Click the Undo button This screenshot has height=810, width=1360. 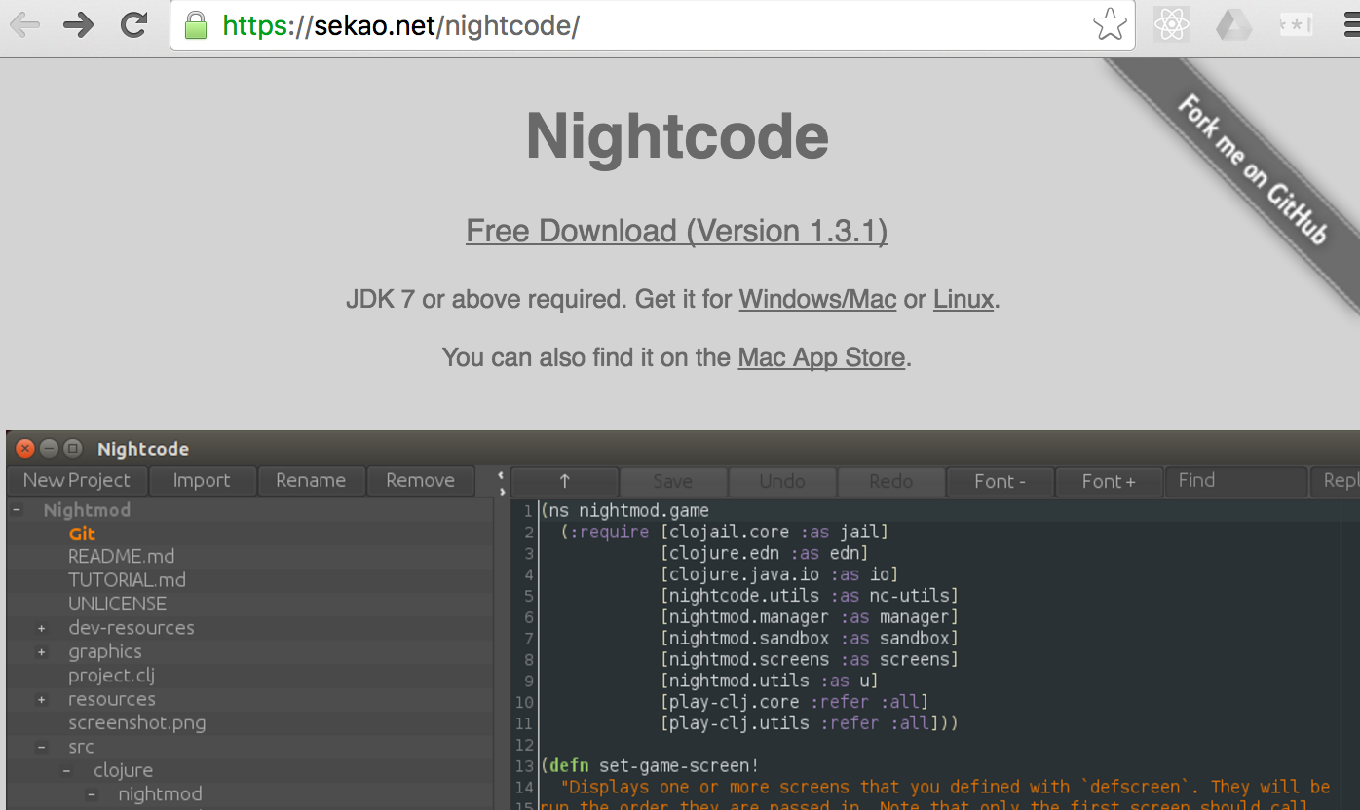tap(782, 481)
